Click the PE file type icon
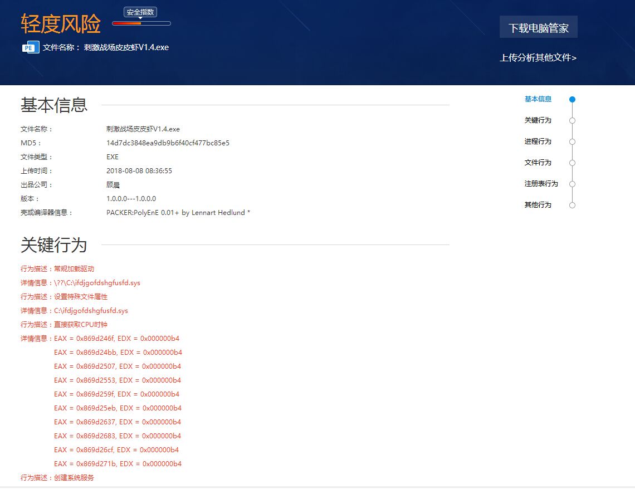The image size is (635, 489). pos(30,47)
